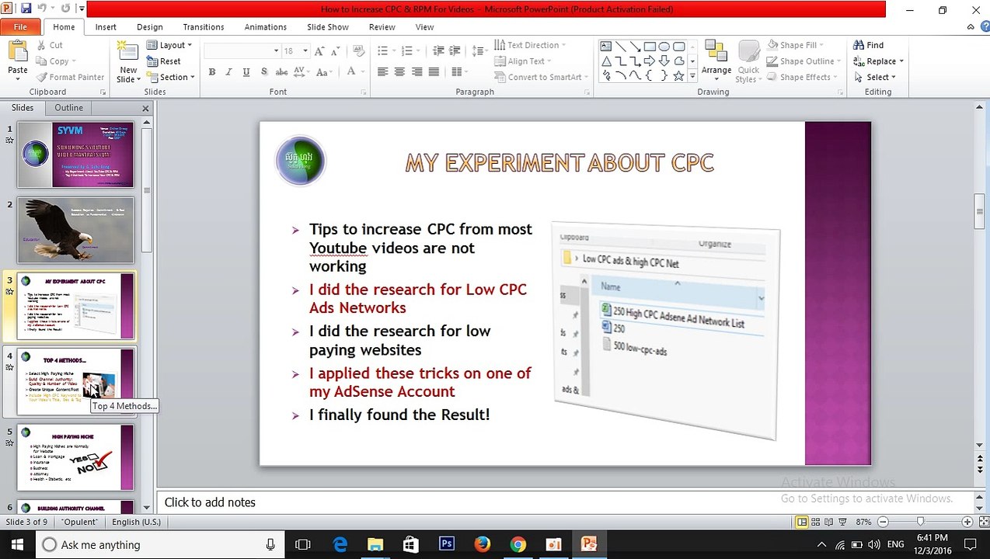Open Photoshop from the taskbar
This screenshot has height=559, width=990.
click(x=446, y=544)
